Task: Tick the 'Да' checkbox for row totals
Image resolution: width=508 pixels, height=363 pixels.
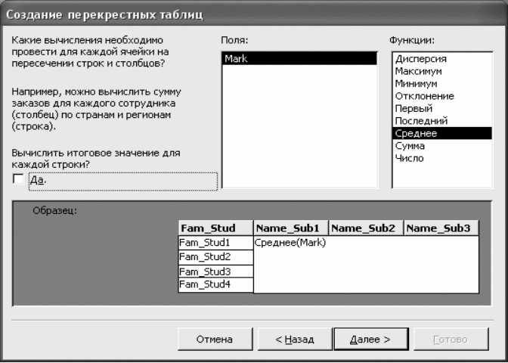Action: (18, 179)
